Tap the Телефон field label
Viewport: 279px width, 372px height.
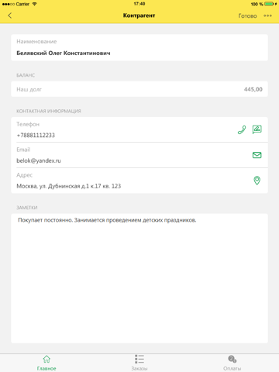click(28, 124)
